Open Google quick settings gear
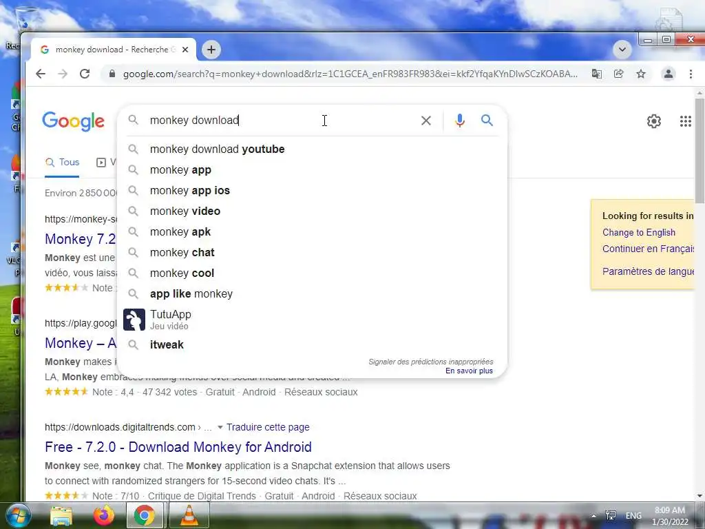 pyautogui.click(x=654, y=121)
